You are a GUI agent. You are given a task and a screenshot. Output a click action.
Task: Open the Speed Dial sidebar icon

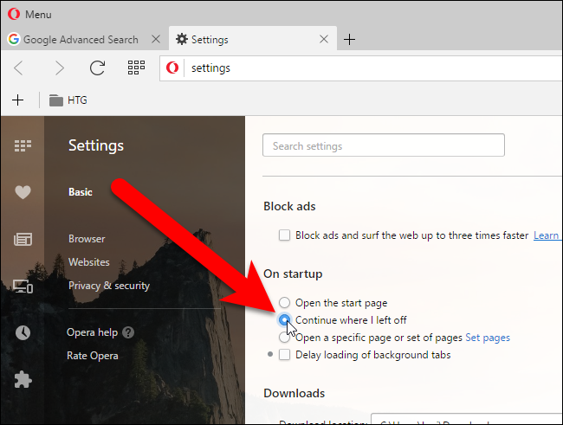tap(23, 145)
